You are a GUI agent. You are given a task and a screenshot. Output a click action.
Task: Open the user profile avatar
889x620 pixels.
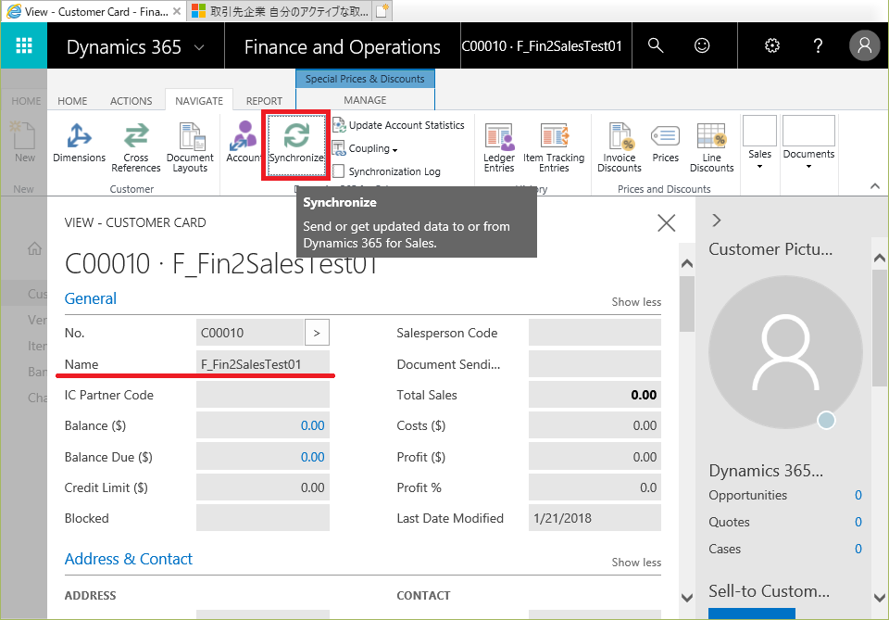click(x=864, y=45)
